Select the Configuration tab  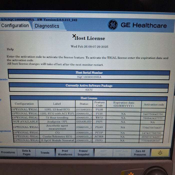coord(15,25)
